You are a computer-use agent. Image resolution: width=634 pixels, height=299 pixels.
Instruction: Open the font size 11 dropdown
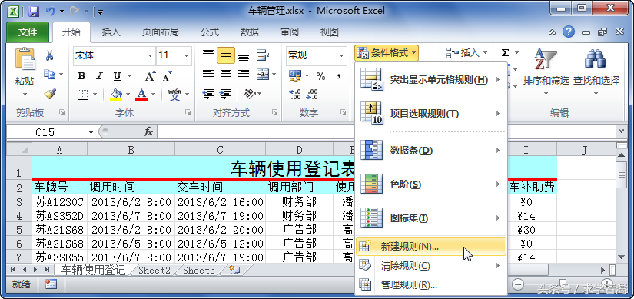coord(186,56)
